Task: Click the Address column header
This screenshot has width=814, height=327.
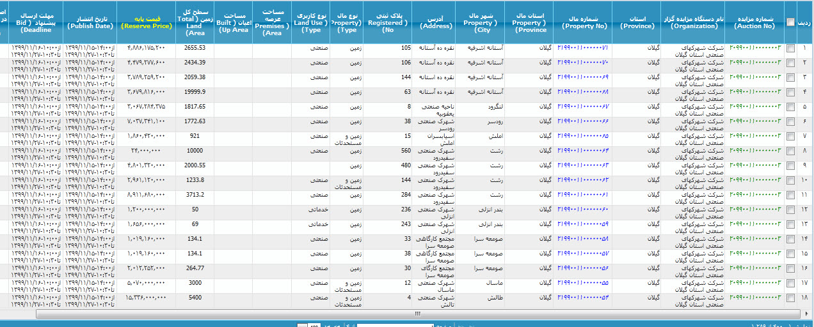Action: [x=436, y=22]
